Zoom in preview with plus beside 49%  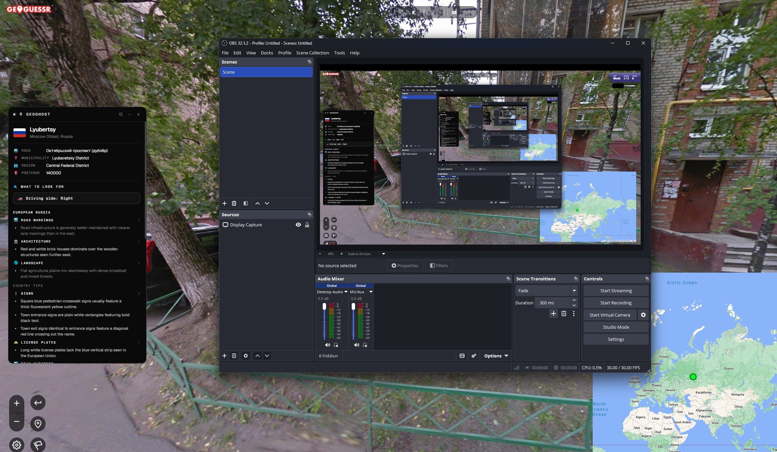pos(341,254)
